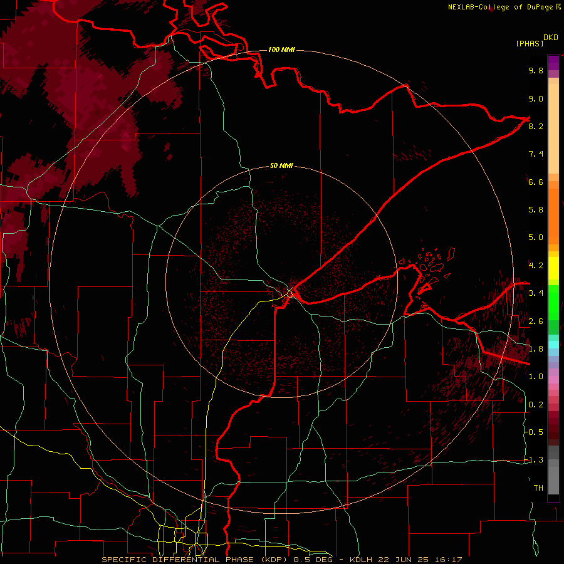Click the yellow color bar segment

coord(553,268)
